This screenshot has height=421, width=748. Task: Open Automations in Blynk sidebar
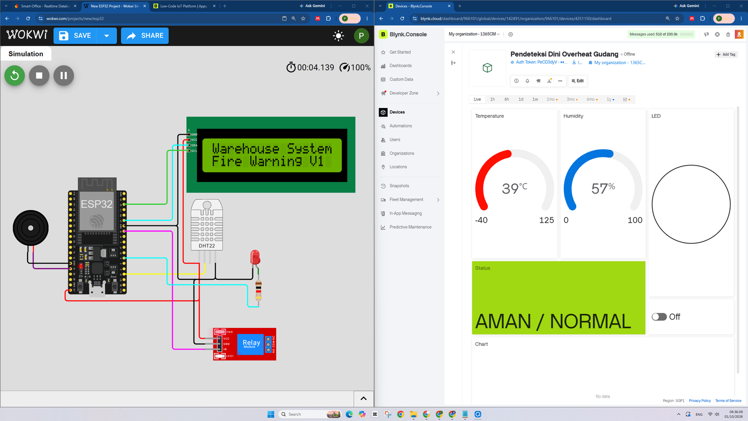[x=401, y=126]
